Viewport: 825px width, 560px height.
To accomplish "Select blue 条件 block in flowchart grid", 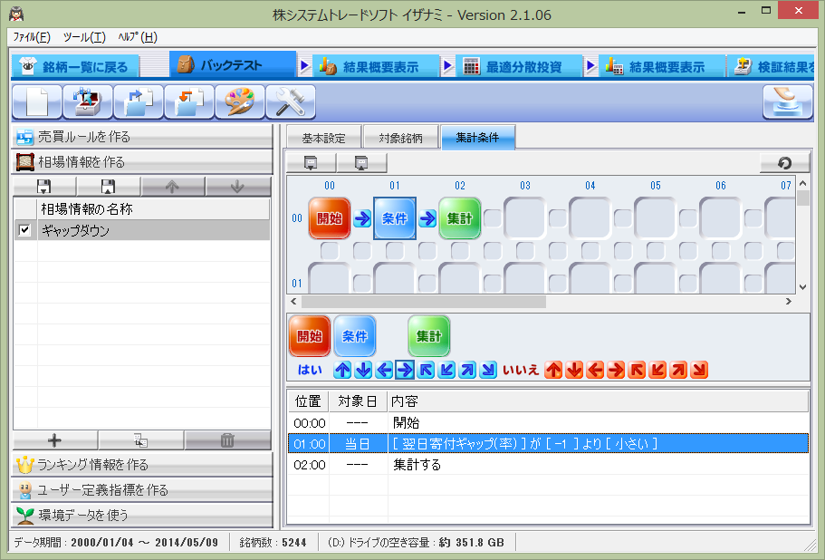I will pos(395,218).
